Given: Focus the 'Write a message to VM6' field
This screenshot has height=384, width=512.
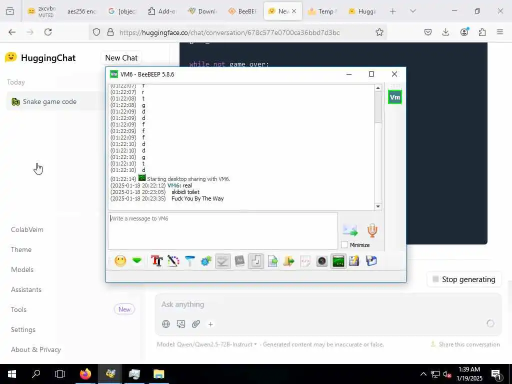Looking at the screenshot, I should pos(223,231).
